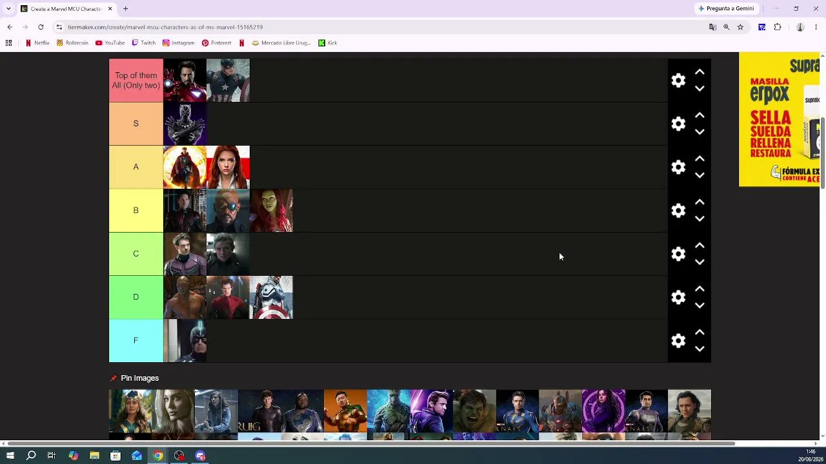The image size is (826, 464).
Task: Move B tier row down
Action: click(700, 218)
